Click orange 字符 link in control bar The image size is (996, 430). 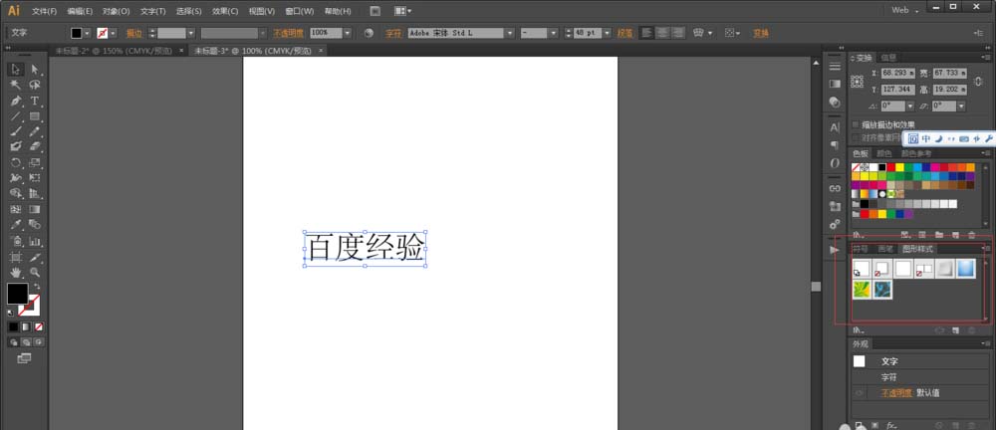pyautogui.click(x=393, y=33)
